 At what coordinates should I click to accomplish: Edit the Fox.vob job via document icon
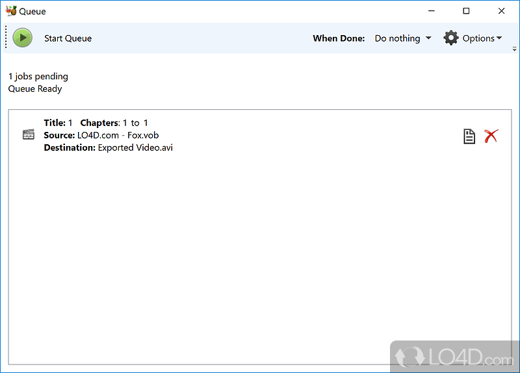tap(469, 136)
